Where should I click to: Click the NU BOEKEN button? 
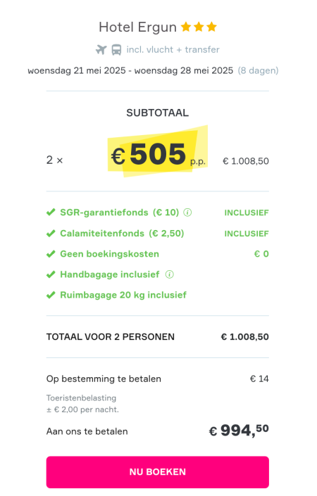click(x=157, y=472)
